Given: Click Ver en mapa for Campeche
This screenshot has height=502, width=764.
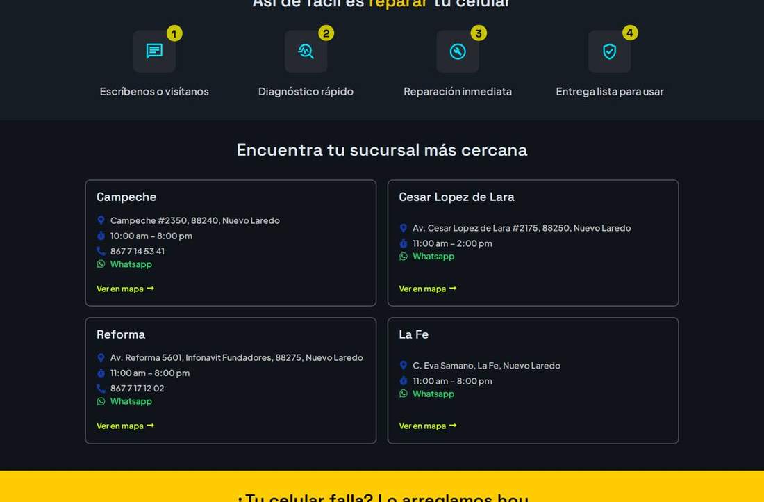Looking at the screenshot, I should 125,289.
